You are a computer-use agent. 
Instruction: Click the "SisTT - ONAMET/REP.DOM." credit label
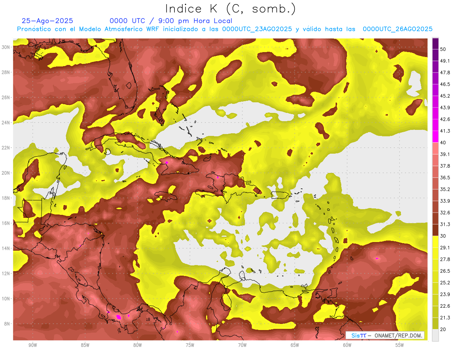(385, 335)
